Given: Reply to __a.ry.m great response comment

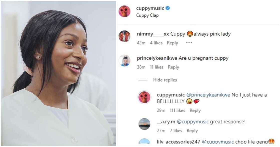Looking at the screenshot, I should [192, 131].
